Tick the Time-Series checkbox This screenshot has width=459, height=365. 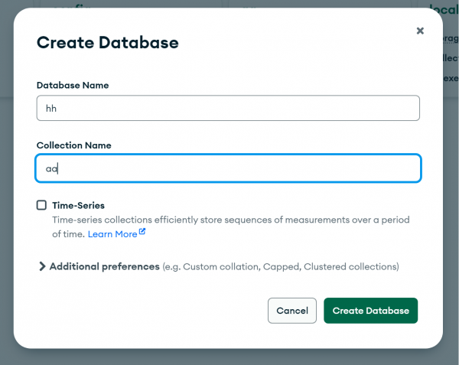tap(41, 205)
